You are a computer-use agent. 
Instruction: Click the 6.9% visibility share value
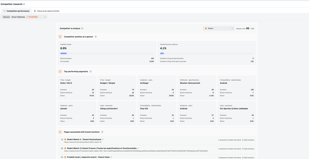[63, 48]
